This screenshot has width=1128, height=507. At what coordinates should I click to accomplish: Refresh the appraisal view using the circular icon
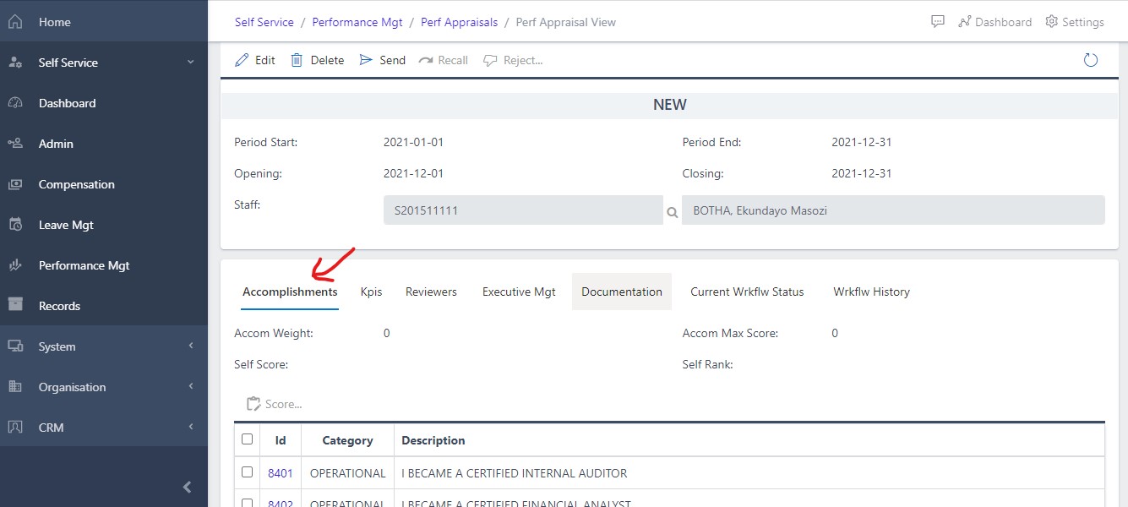point(1090,59)
